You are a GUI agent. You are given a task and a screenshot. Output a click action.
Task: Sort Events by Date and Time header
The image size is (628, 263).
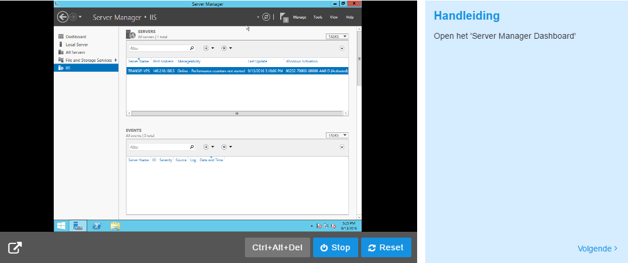(x=211, y=160)
